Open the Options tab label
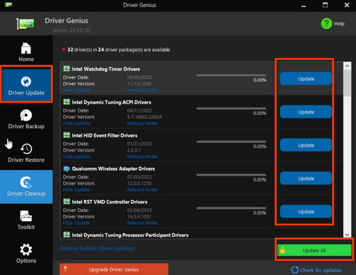The image size is (356, 275). [26, 261]
